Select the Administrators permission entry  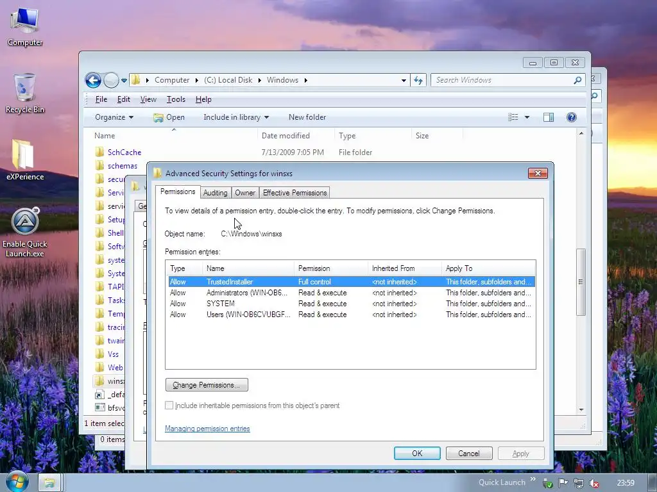pos(351,292)
